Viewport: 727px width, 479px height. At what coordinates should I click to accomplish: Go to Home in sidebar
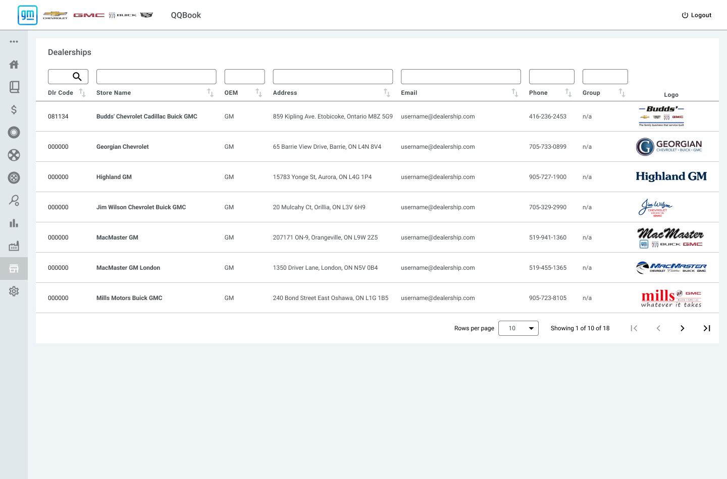click(14, 64)
